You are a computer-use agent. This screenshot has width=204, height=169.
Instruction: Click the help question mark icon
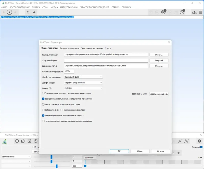199,141
